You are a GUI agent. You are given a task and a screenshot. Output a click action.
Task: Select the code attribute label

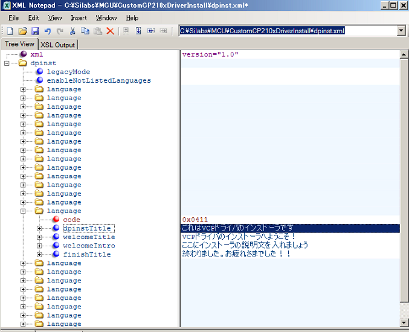click(x=71, y=220)
